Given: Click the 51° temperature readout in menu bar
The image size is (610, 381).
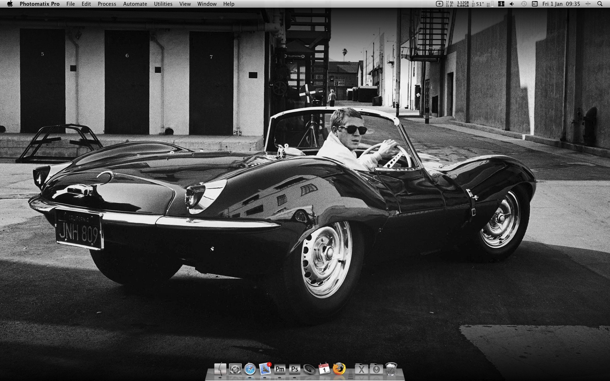Looking at the screenshot, I should [480, 4].
